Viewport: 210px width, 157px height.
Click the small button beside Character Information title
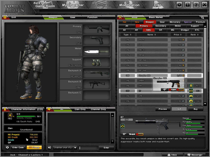click(x=40, y=109)
